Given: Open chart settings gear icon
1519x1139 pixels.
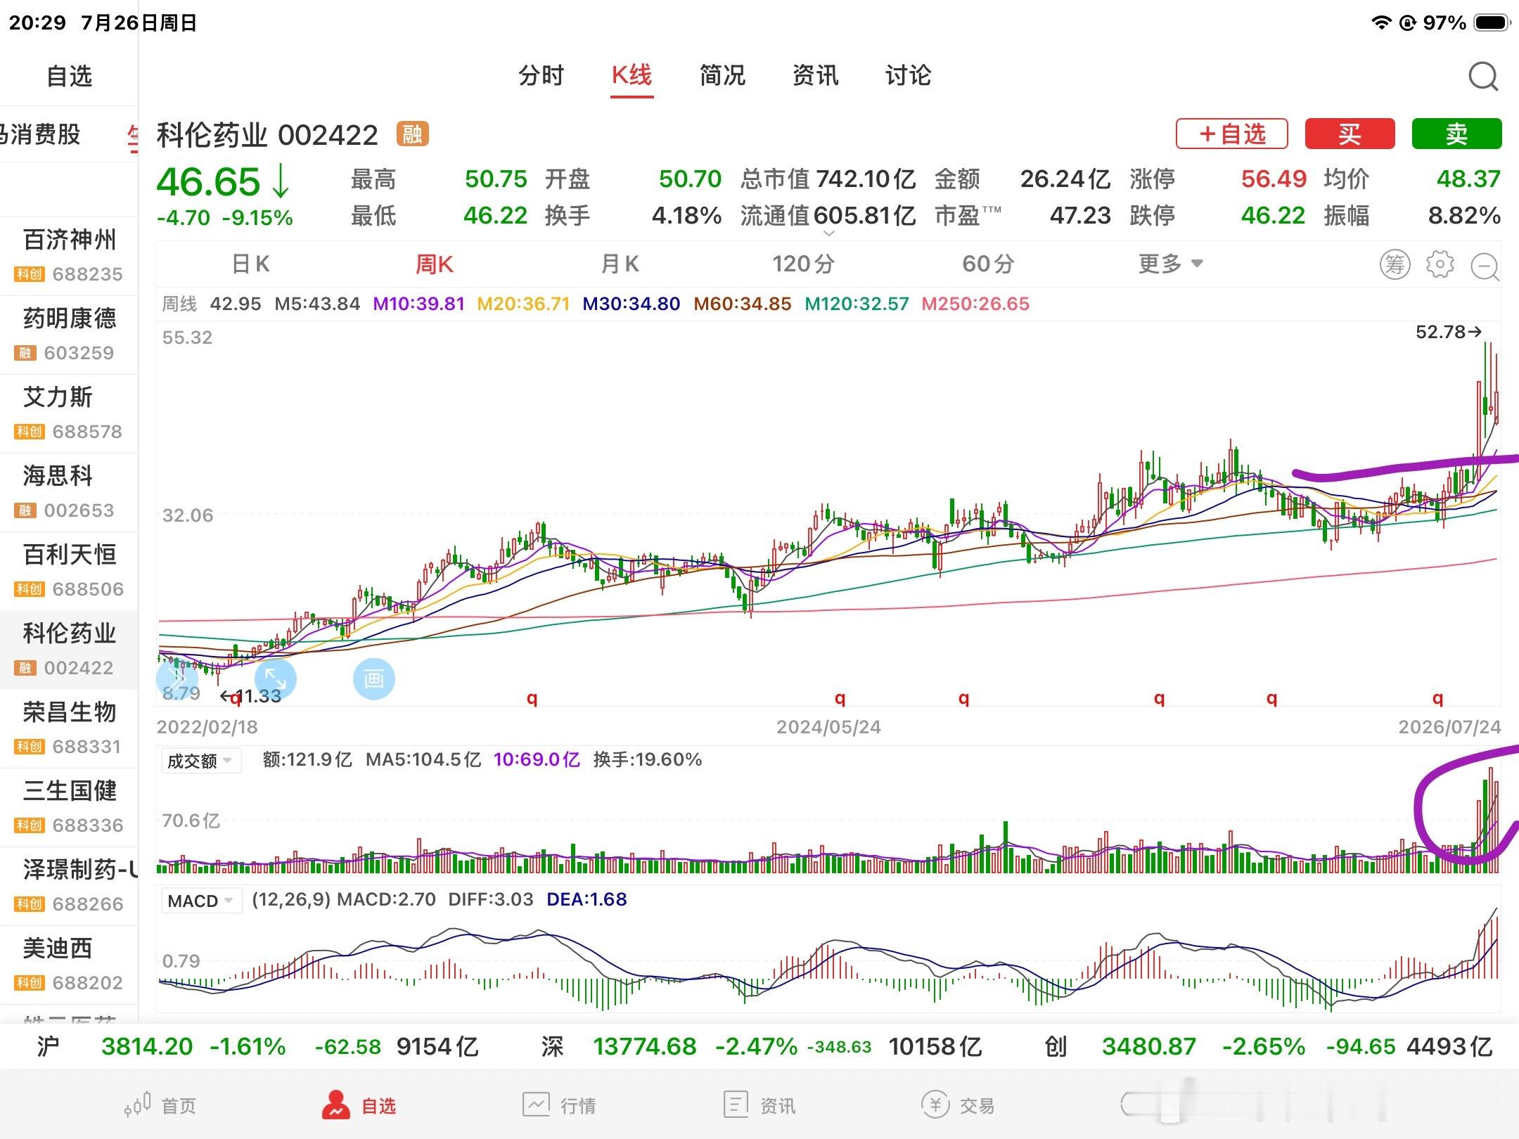Looking at the screenshot, I should (x=1440, y=264).
